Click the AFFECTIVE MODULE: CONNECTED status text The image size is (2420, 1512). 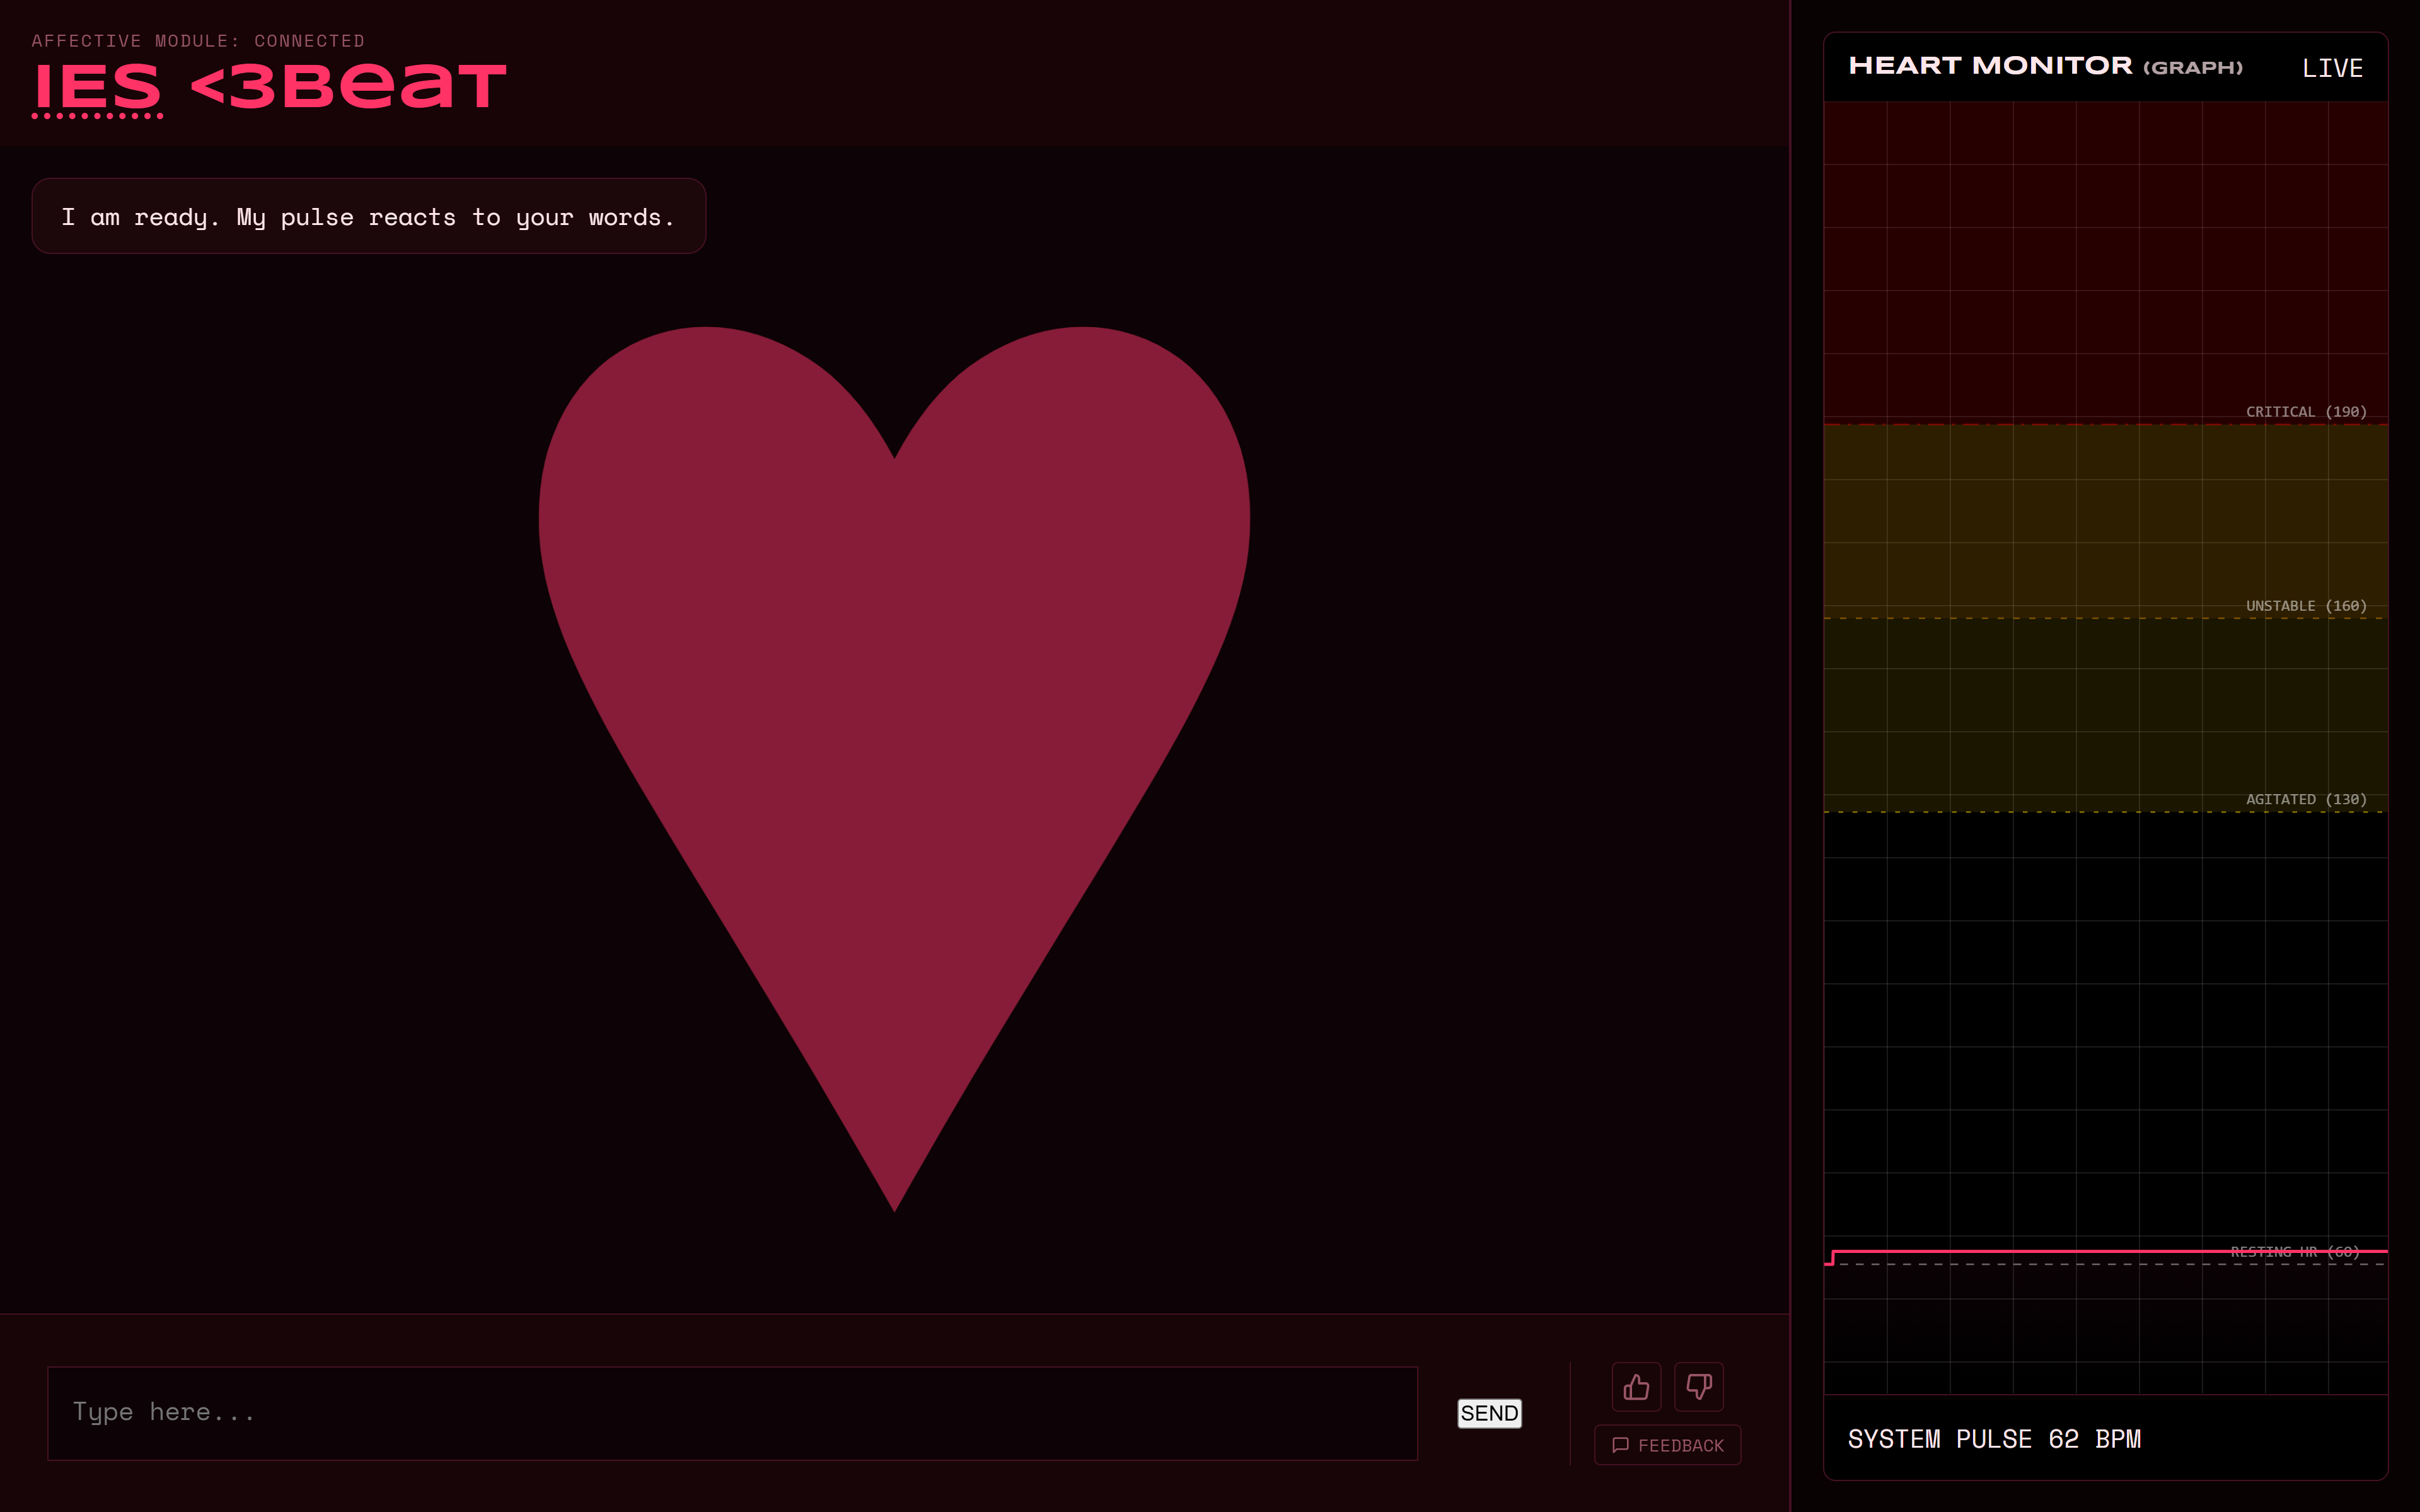pyautogui.click(x=199, y=40)
